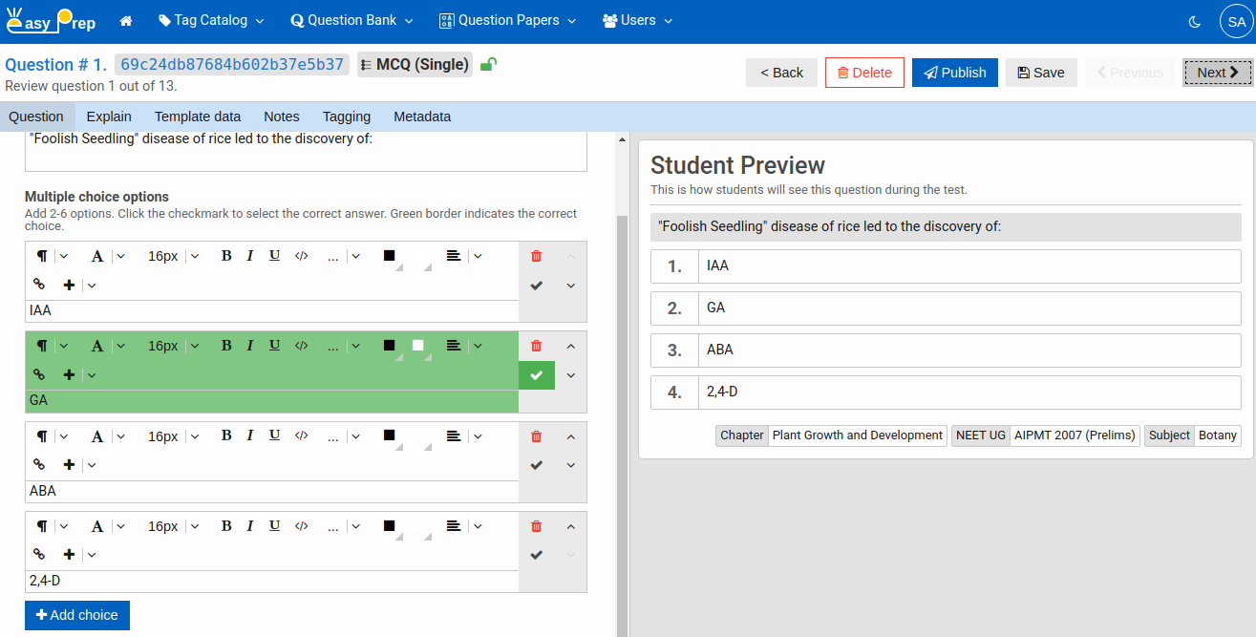Publish the question
This screenshot has height=637, width=1256.
tap(954, 73)
